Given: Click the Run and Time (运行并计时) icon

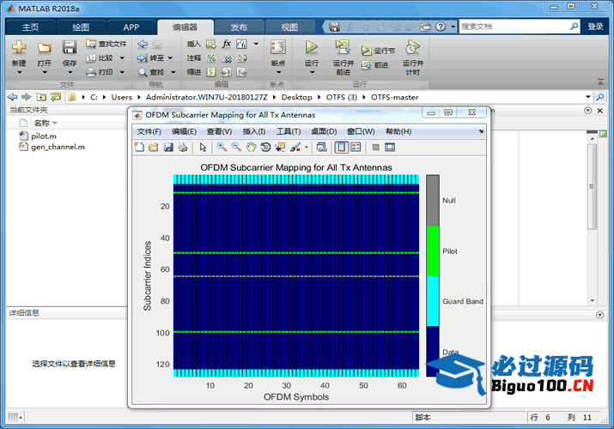Looking at the screenshot, I should pos(413,47).
